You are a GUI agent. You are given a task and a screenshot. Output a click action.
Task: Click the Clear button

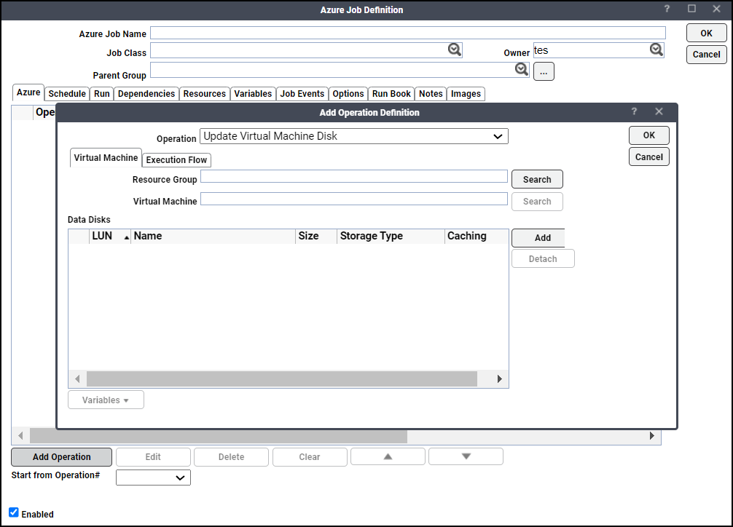(310, 457)
